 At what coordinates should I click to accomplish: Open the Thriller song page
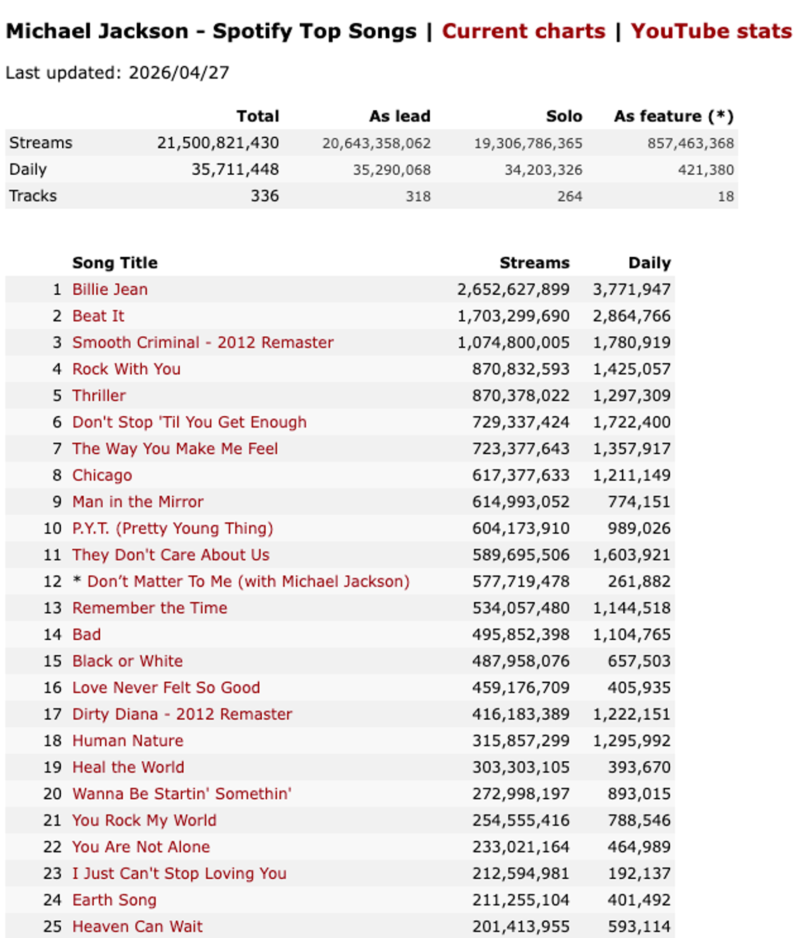click(x=99, y=396)
